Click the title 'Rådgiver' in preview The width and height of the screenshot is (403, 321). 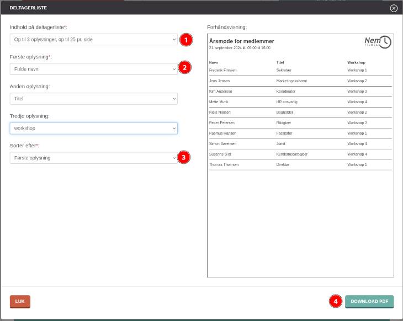pyautogui.click(x=284, y=123)
